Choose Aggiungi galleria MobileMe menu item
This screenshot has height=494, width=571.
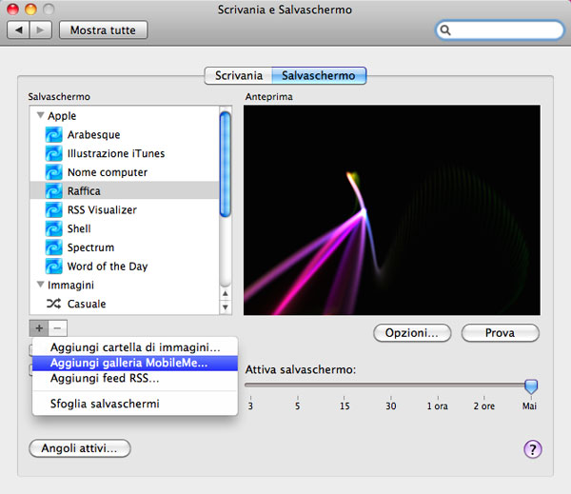pos(135,363)
